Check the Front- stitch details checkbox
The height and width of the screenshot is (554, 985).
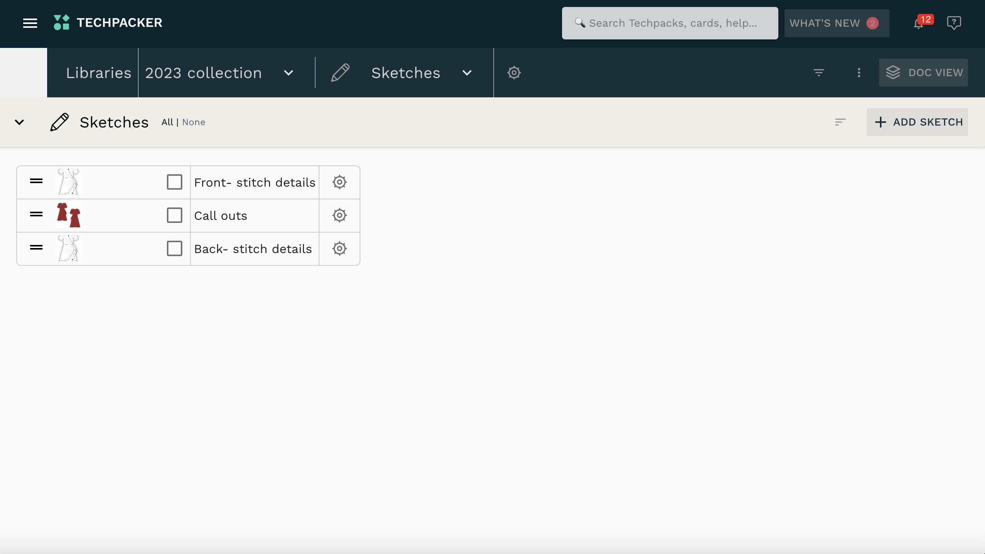pos(174,182)
